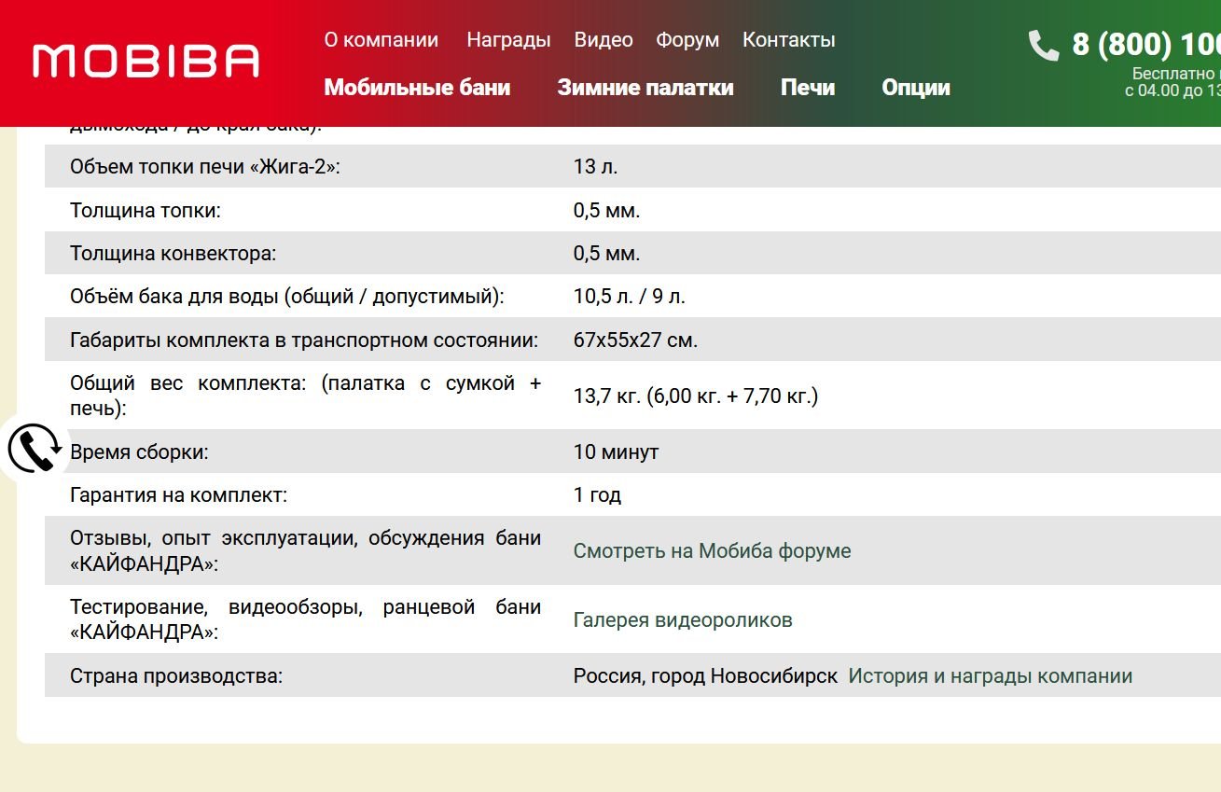Open История и награды компании link
Image resolution: width=1221 pixels, height=792 pixels.
[990, 676]
